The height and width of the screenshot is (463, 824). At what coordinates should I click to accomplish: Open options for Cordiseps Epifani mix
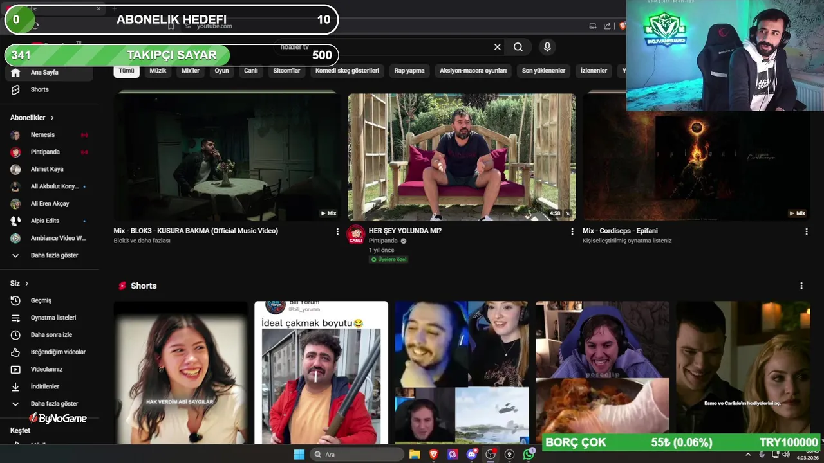[807, 232]
